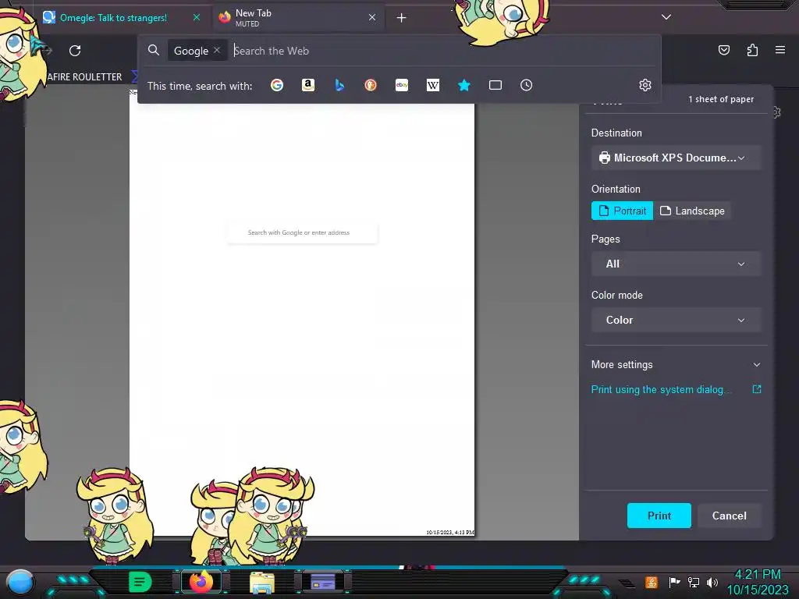The width and height of the screenshot is (799, 599).
Task: Open search settings gear in urlbar
Action: pos(645,85)
